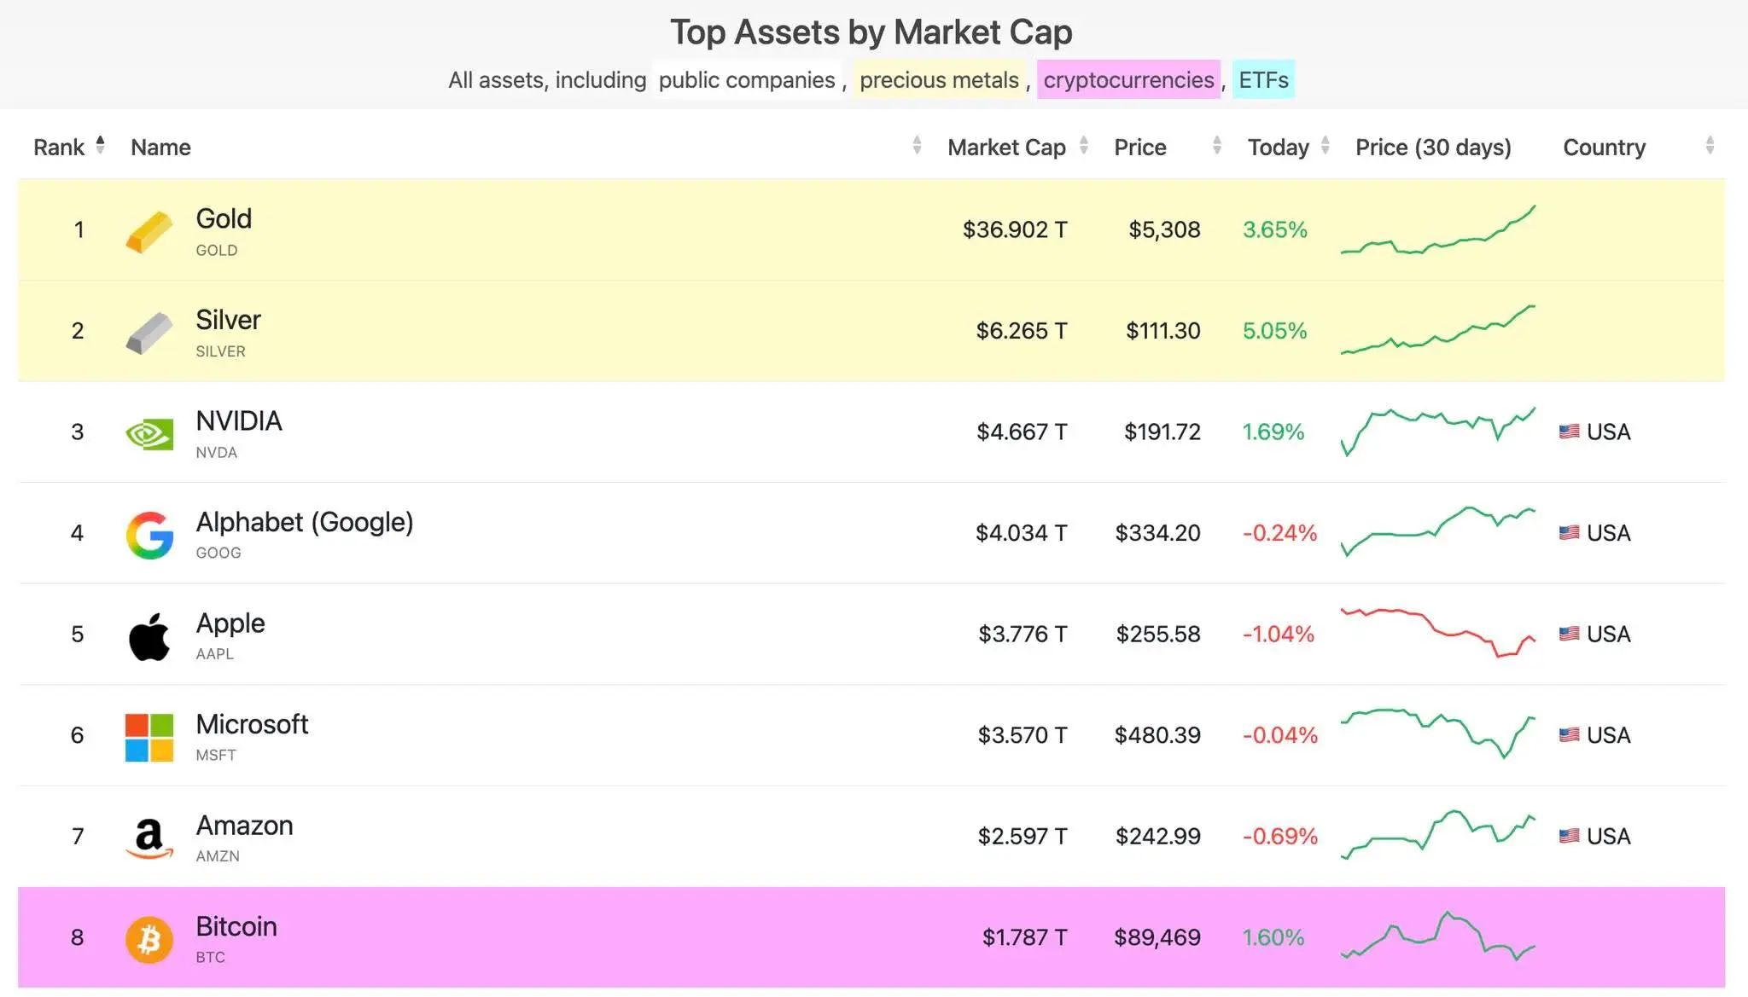This screenshot has height=997, width=1748.
Task: Sort by Price column arrows
Action: (x=1217, y=146)
